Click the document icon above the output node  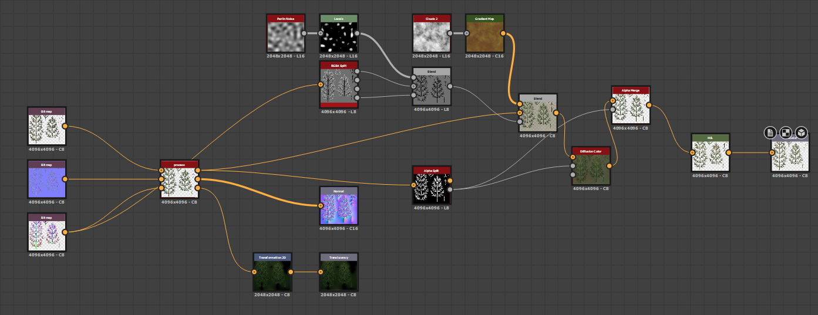[x=770, y=133]
